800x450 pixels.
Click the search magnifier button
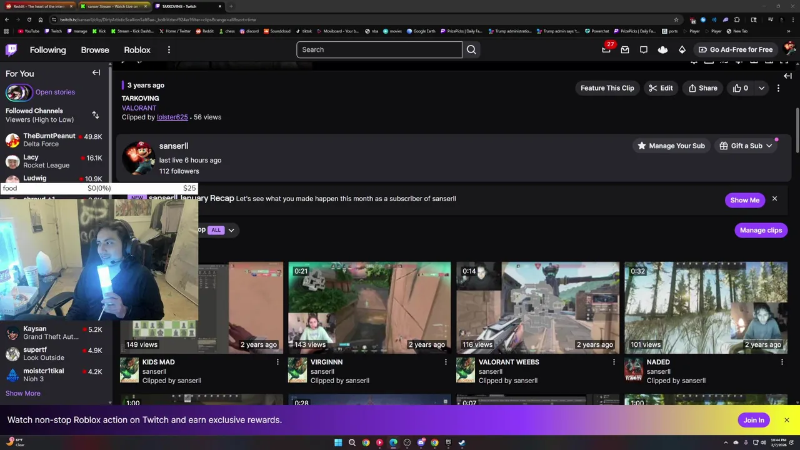pos(472,50)
